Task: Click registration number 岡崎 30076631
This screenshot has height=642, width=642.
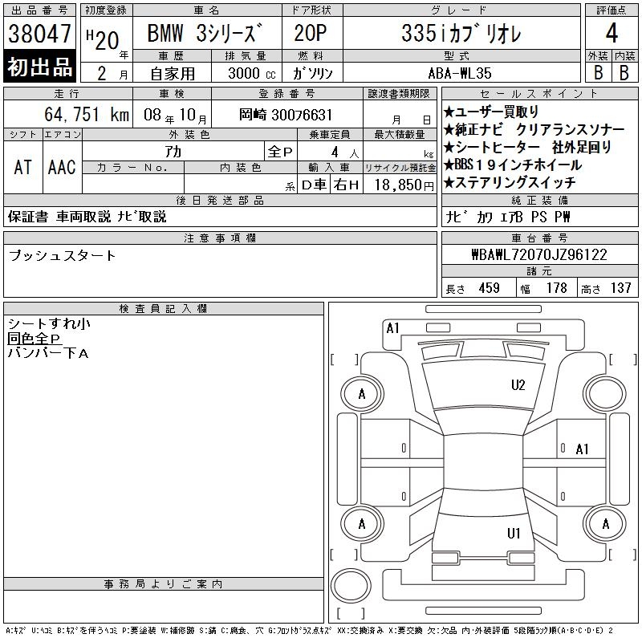Action: coord(286,115)
